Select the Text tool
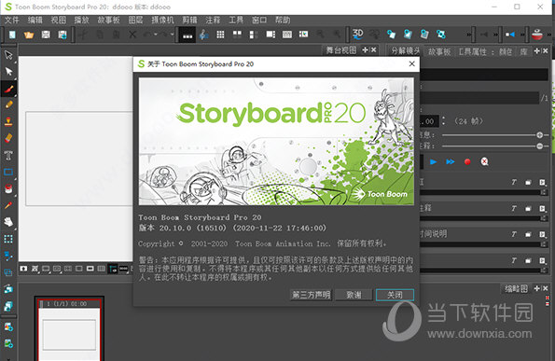The width and height of the screenshot is (555, 361). point(8,155)
